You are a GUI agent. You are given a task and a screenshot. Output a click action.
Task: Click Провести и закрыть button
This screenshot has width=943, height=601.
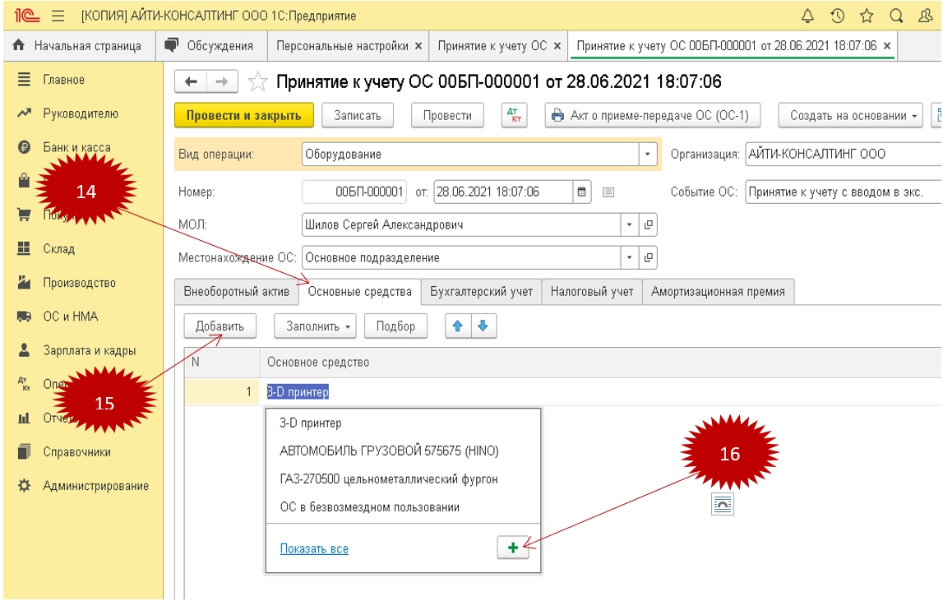coord(243,115)
